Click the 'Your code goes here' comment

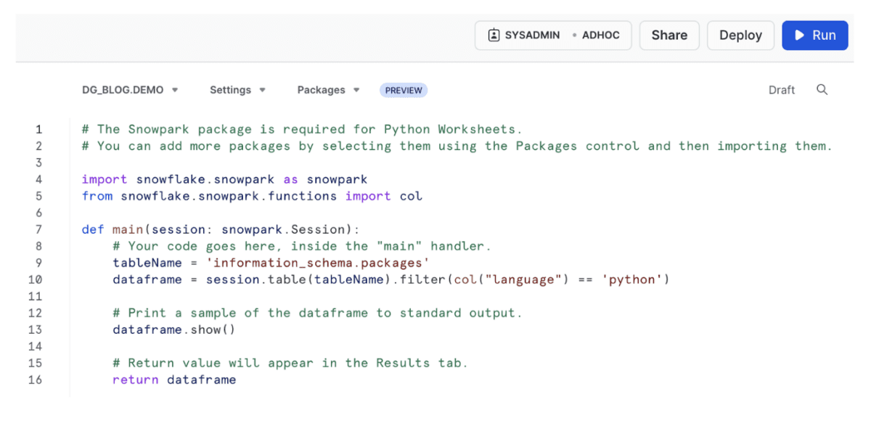(x=302, y=246)
